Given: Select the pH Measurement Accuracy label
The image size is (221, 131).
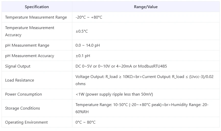Looking at the screenshot, I should click(30, 56).
